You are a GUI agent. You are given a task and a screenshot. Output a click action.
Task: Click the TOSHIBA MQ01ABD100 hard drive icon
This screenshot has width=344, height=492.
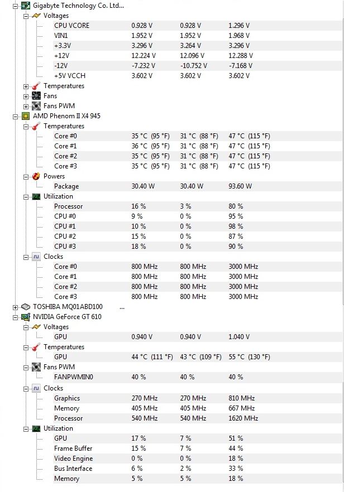pos(26,307)
